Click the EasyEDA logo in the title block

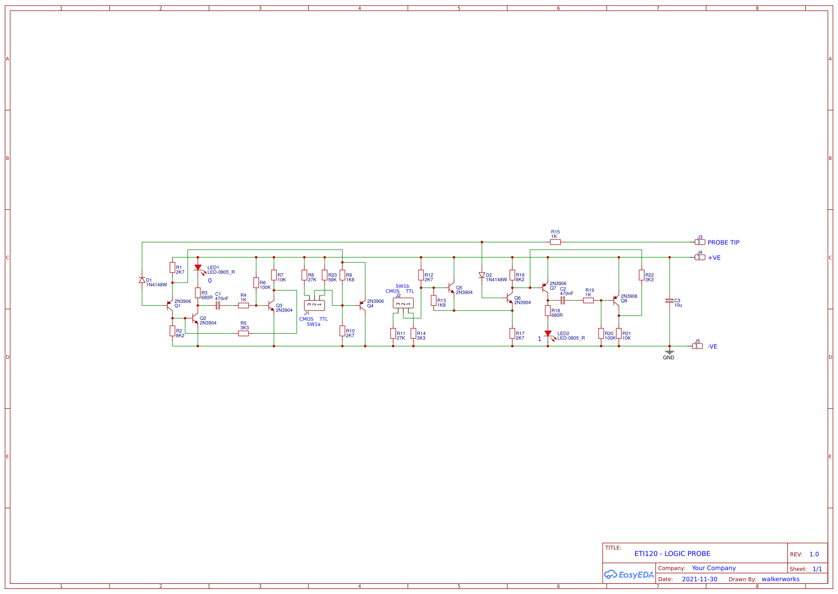tap(629, 575)
